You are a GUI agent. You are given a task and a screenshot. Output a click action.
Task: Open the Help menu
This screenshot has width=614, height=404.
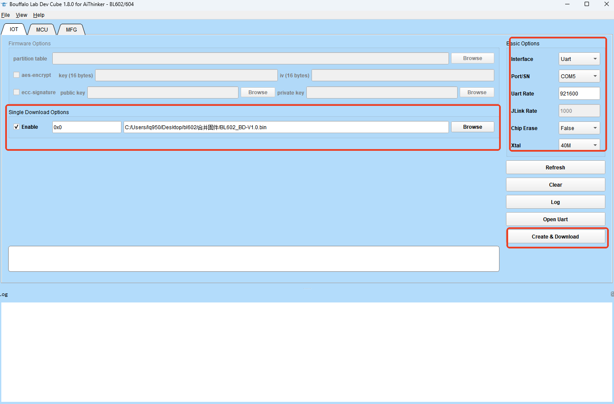pyautogui.click(x=39, y=15)
